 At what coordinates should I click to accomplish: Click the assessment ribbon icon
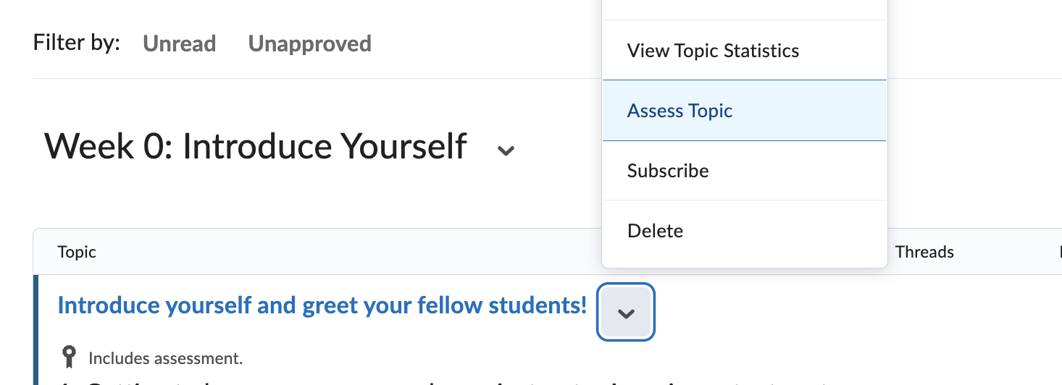[69, 357]
